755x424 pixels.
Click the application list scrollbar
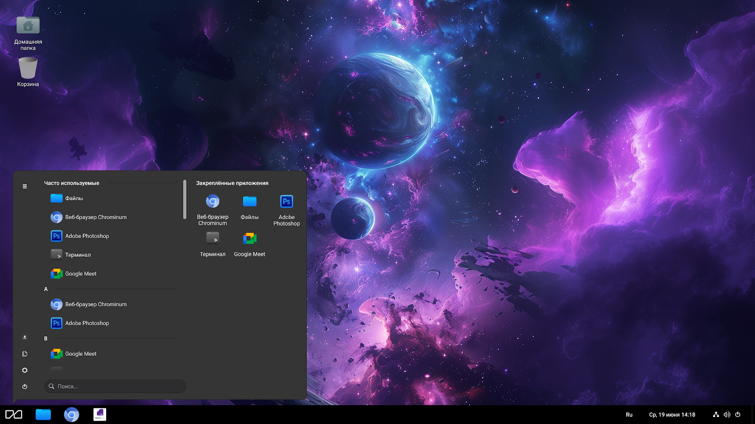tap(185, 199)
